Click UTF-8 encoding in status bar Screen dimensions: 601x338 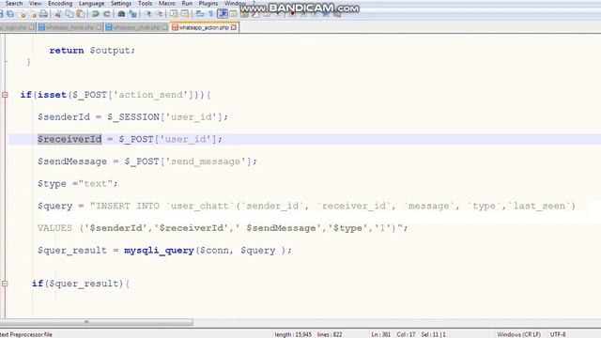click(x=558, y=334)
